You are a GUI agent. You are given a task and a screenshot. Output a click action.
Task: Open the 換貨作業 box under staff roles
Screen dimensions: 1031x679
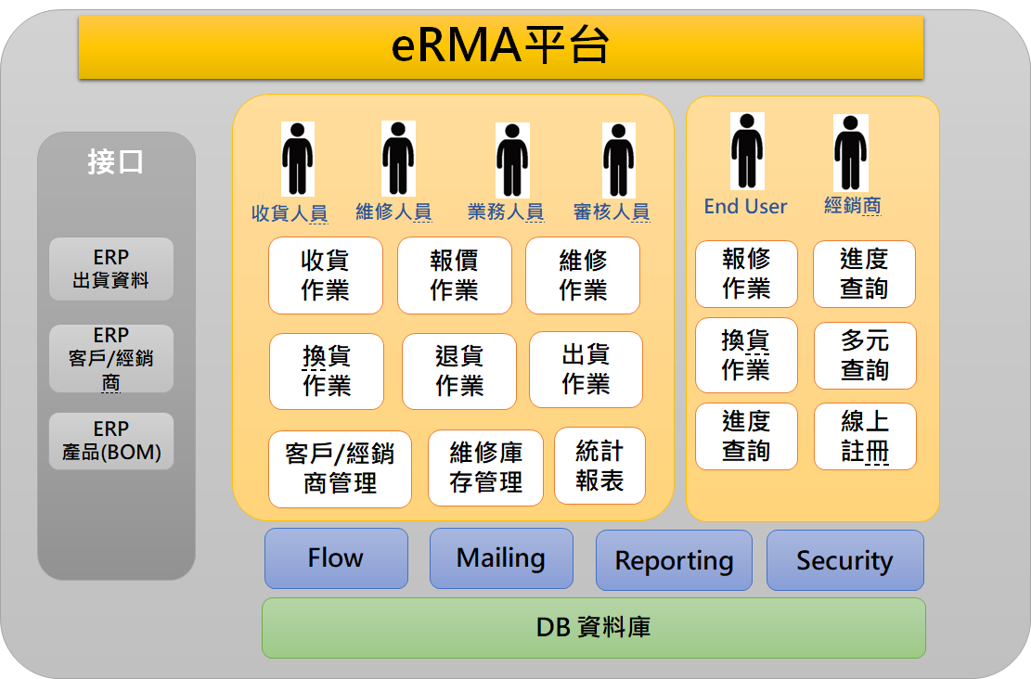[326, 371]
